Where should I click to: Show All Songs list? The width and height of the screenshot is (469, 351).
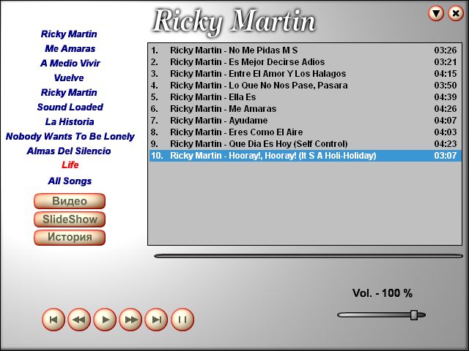pos(70,181)
